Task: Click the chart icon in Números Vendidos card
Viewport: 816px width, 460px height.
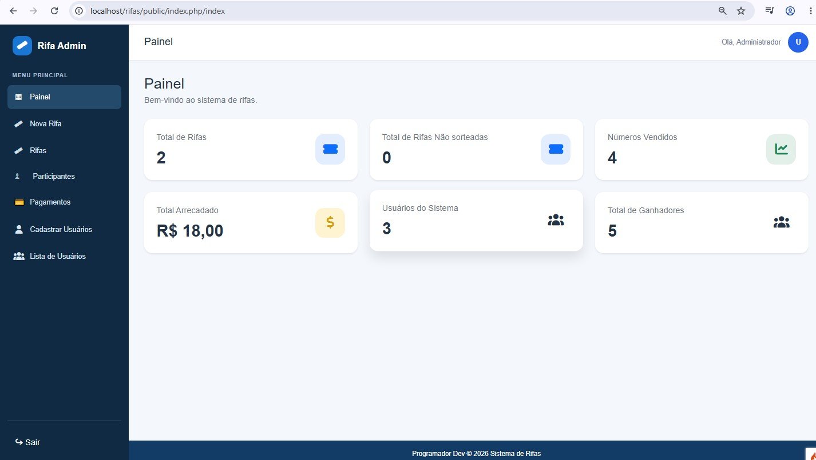Action: point(781,149)
